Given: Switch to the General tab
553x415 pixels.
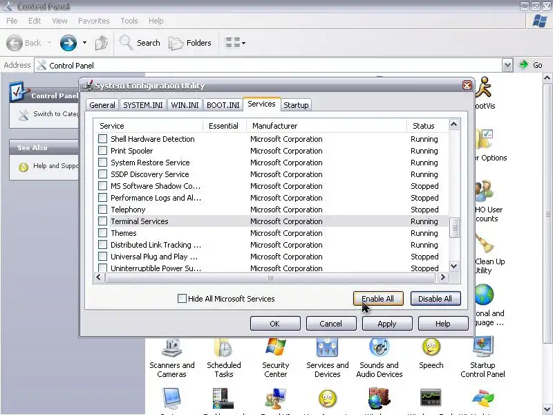Looking at the screenshot, I should pos(102,105).
